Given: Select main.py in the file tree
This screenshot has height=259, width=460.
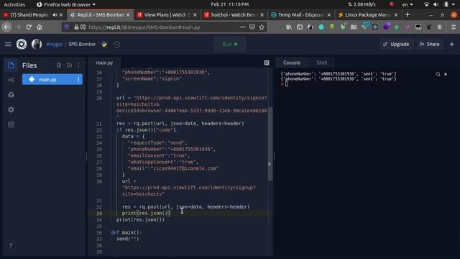Looking at the screenshot, I should 52,79.
